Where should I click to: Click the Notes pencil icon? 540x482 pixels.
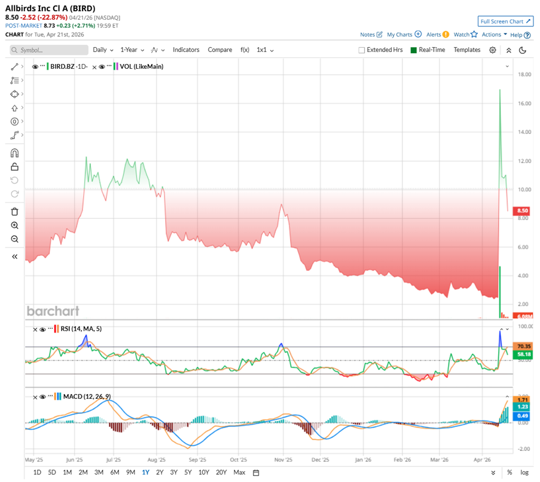379,35
